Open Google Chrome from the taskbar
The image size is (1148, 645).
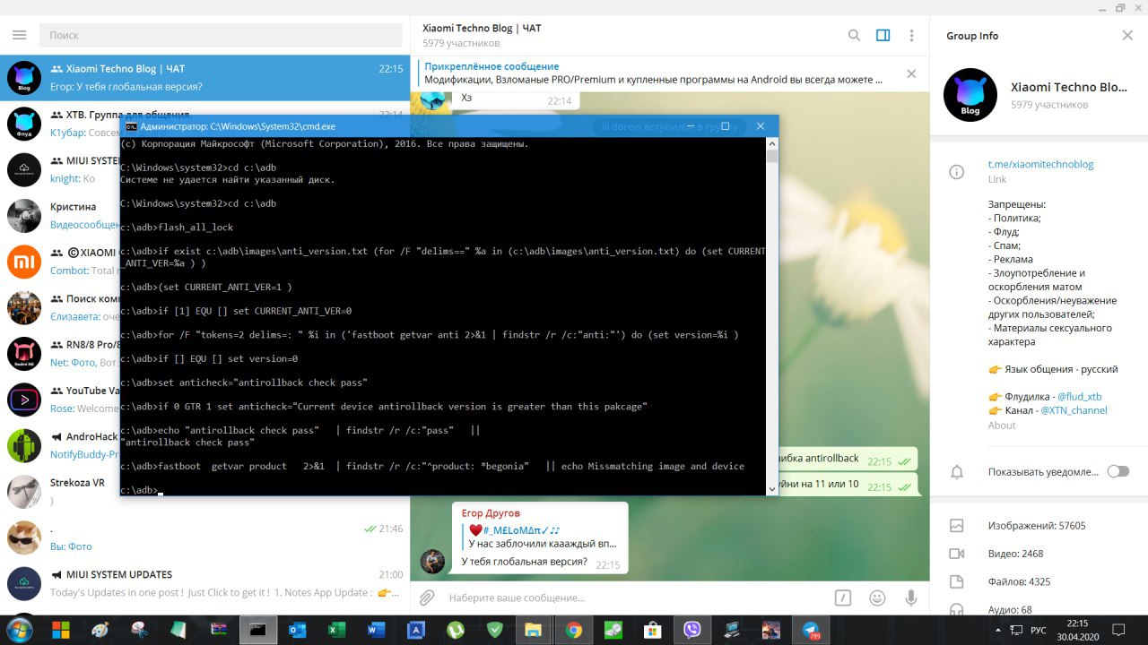point(574,630)
